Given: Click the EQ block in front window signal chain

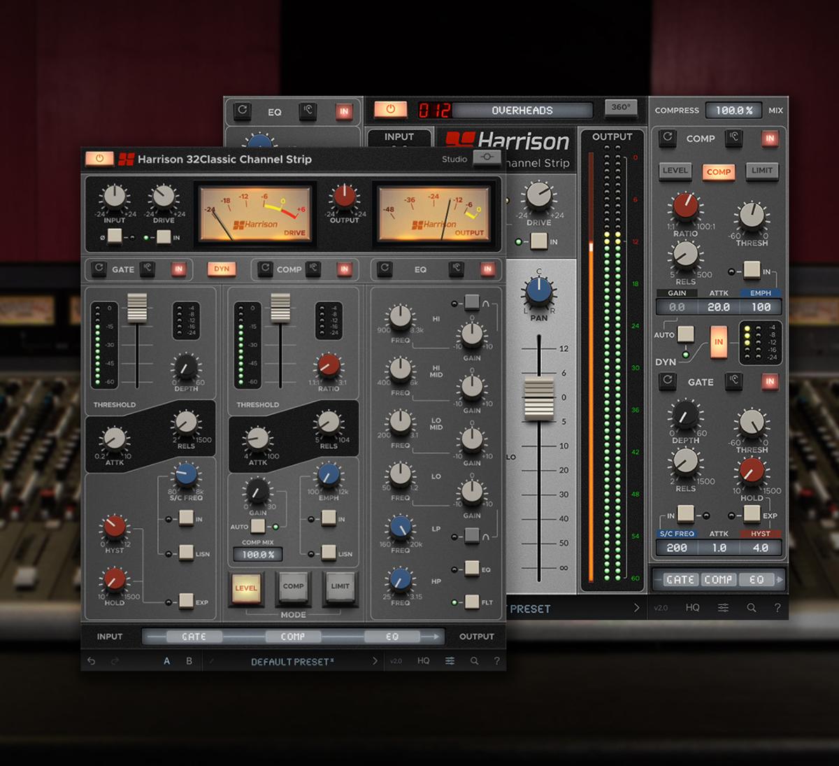Looking at the screenshot, I should tap(392, 637).
